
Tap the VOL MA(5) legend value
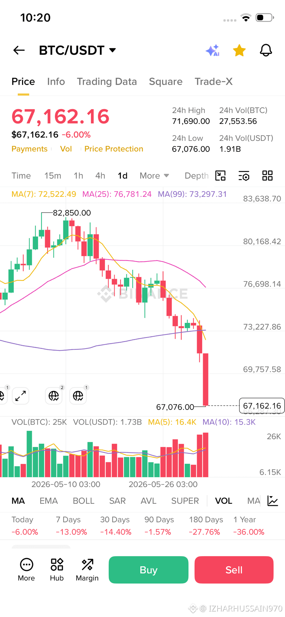click(x=172, y=422)
